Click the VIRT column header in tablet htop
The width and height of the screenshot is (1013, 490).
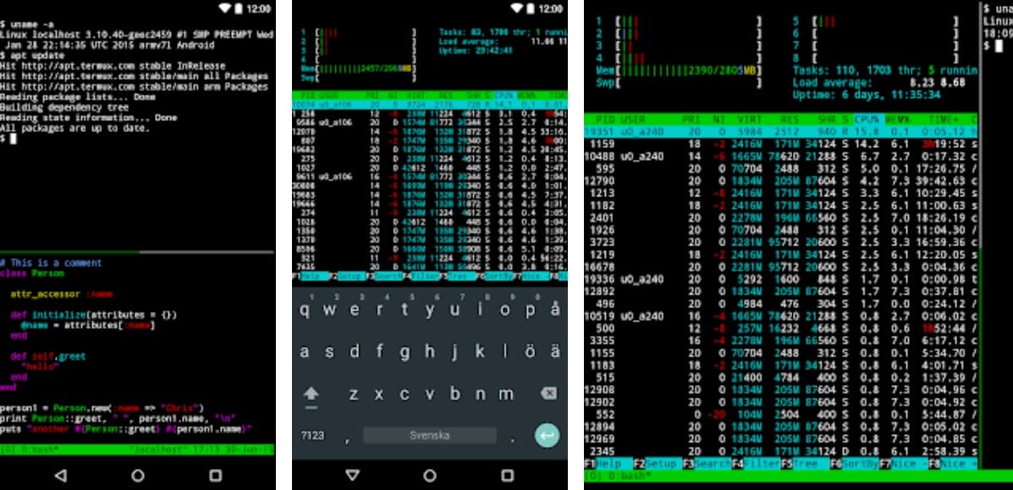click(x=751, y=119)
